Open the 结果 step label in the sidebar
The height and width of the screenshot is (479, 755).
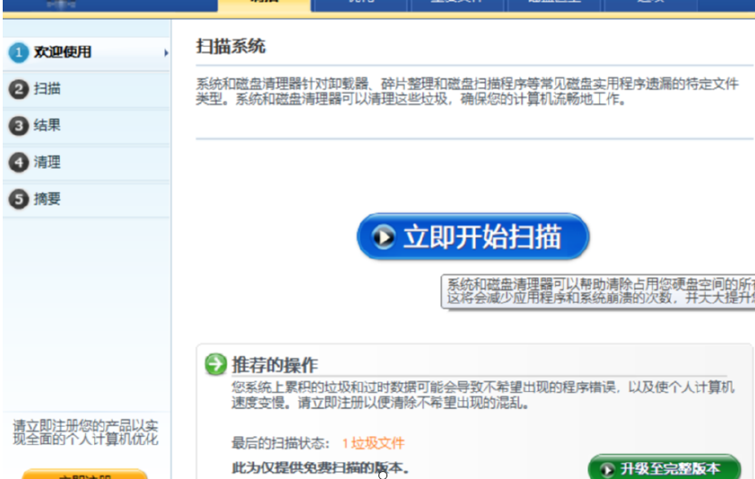[48, 126]
